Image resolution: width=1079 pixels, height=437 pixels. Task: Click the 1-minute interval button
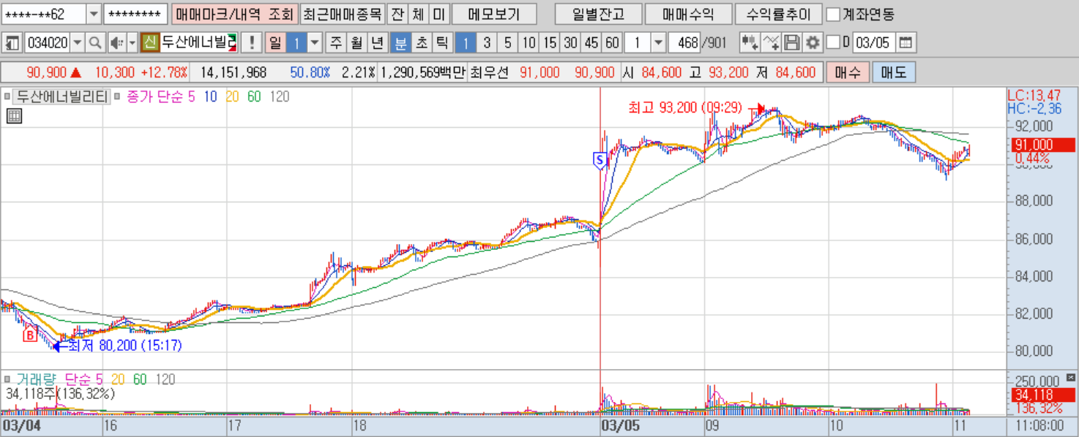click(466, 42)
